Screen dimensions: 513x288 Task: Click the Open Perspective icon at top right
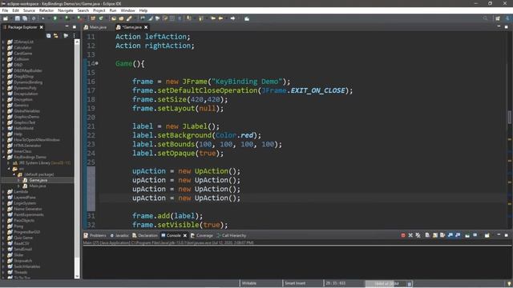tap(498, 18)
